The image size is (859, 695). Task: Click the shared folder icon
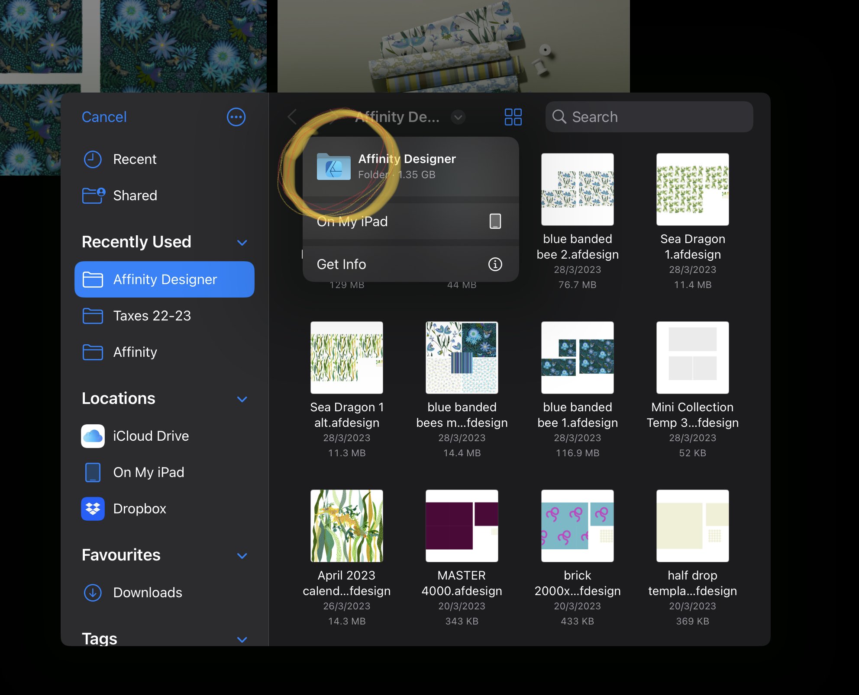pos(94,195)
